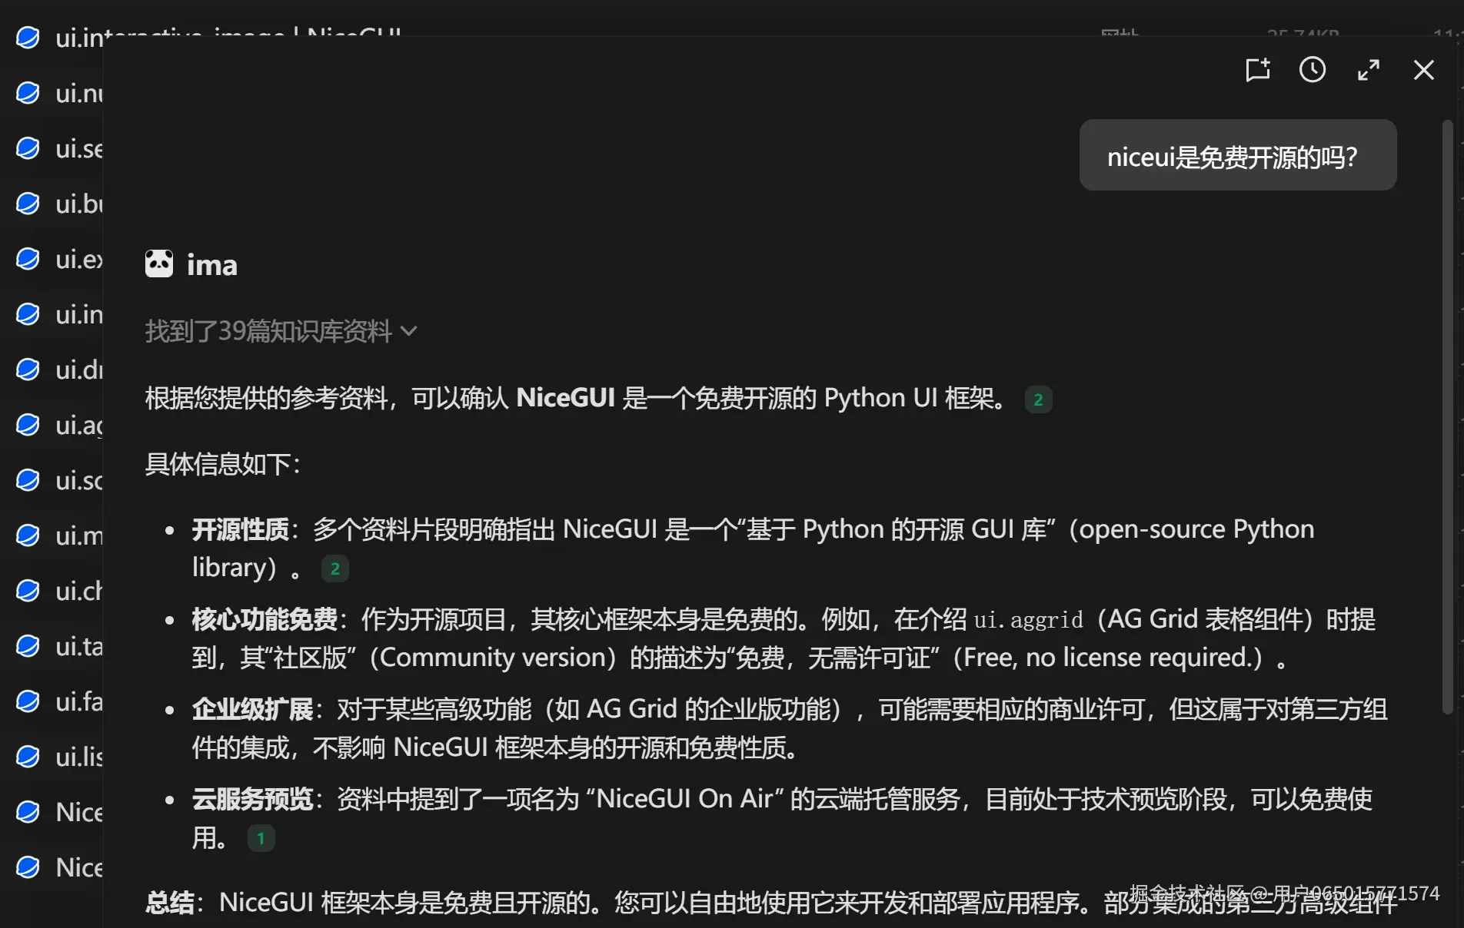Image resolution: width=1464 pixels, height=928 pixels.
Task: Expand the 找到了39篇知识库资料 source list
Action: pyautogui.click(x=281, y=331)
